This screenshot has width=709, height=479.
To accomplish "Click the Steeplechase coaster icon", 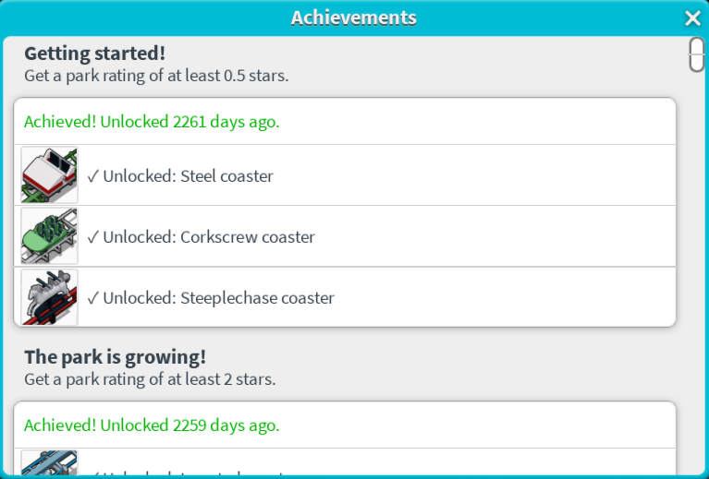I will tap(49, 297).
